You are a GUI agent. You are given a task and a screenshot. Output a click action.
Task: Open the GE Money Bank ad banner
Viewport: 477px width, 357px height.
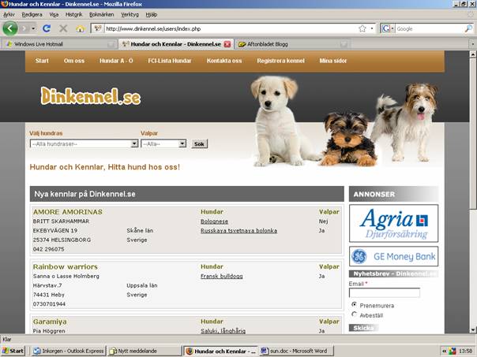[393, 256]
